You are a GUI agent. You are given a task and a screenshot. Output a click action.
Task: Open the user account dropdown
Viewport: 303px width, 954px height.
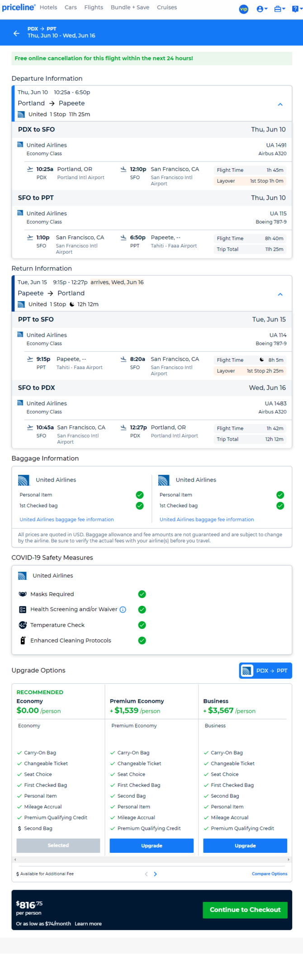click(262, 9)
